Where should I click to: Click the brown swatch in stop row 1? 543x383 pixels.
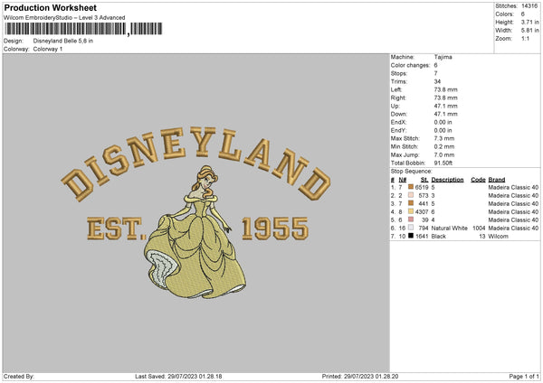412,187
